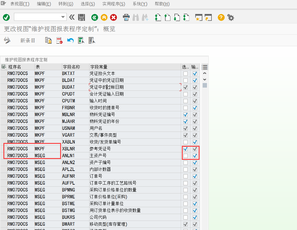The width and height of the screenshot is (297, 230).
Task: Open the 系统(Y) menu
Action: click(139, 4)
